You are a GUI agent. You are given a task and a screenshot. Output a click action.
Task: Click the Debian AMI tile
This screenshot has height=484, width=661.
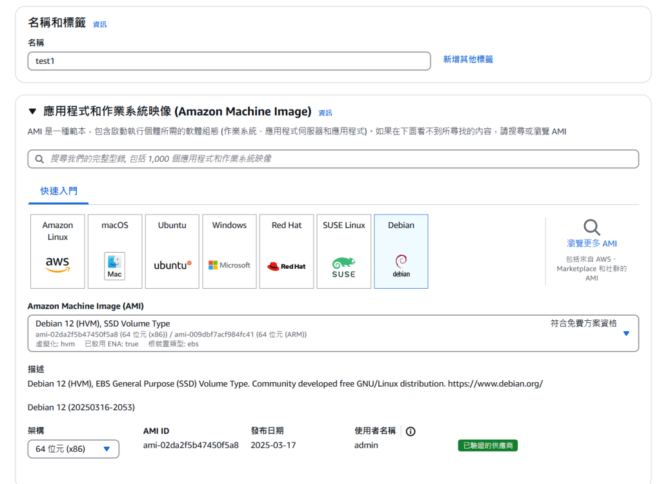(401, 251)
